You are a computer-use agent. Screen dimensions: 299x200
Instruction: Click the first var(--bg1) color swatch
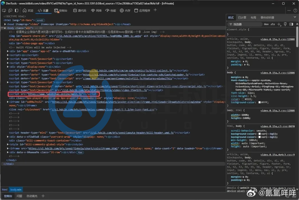(x=259, y=134)
